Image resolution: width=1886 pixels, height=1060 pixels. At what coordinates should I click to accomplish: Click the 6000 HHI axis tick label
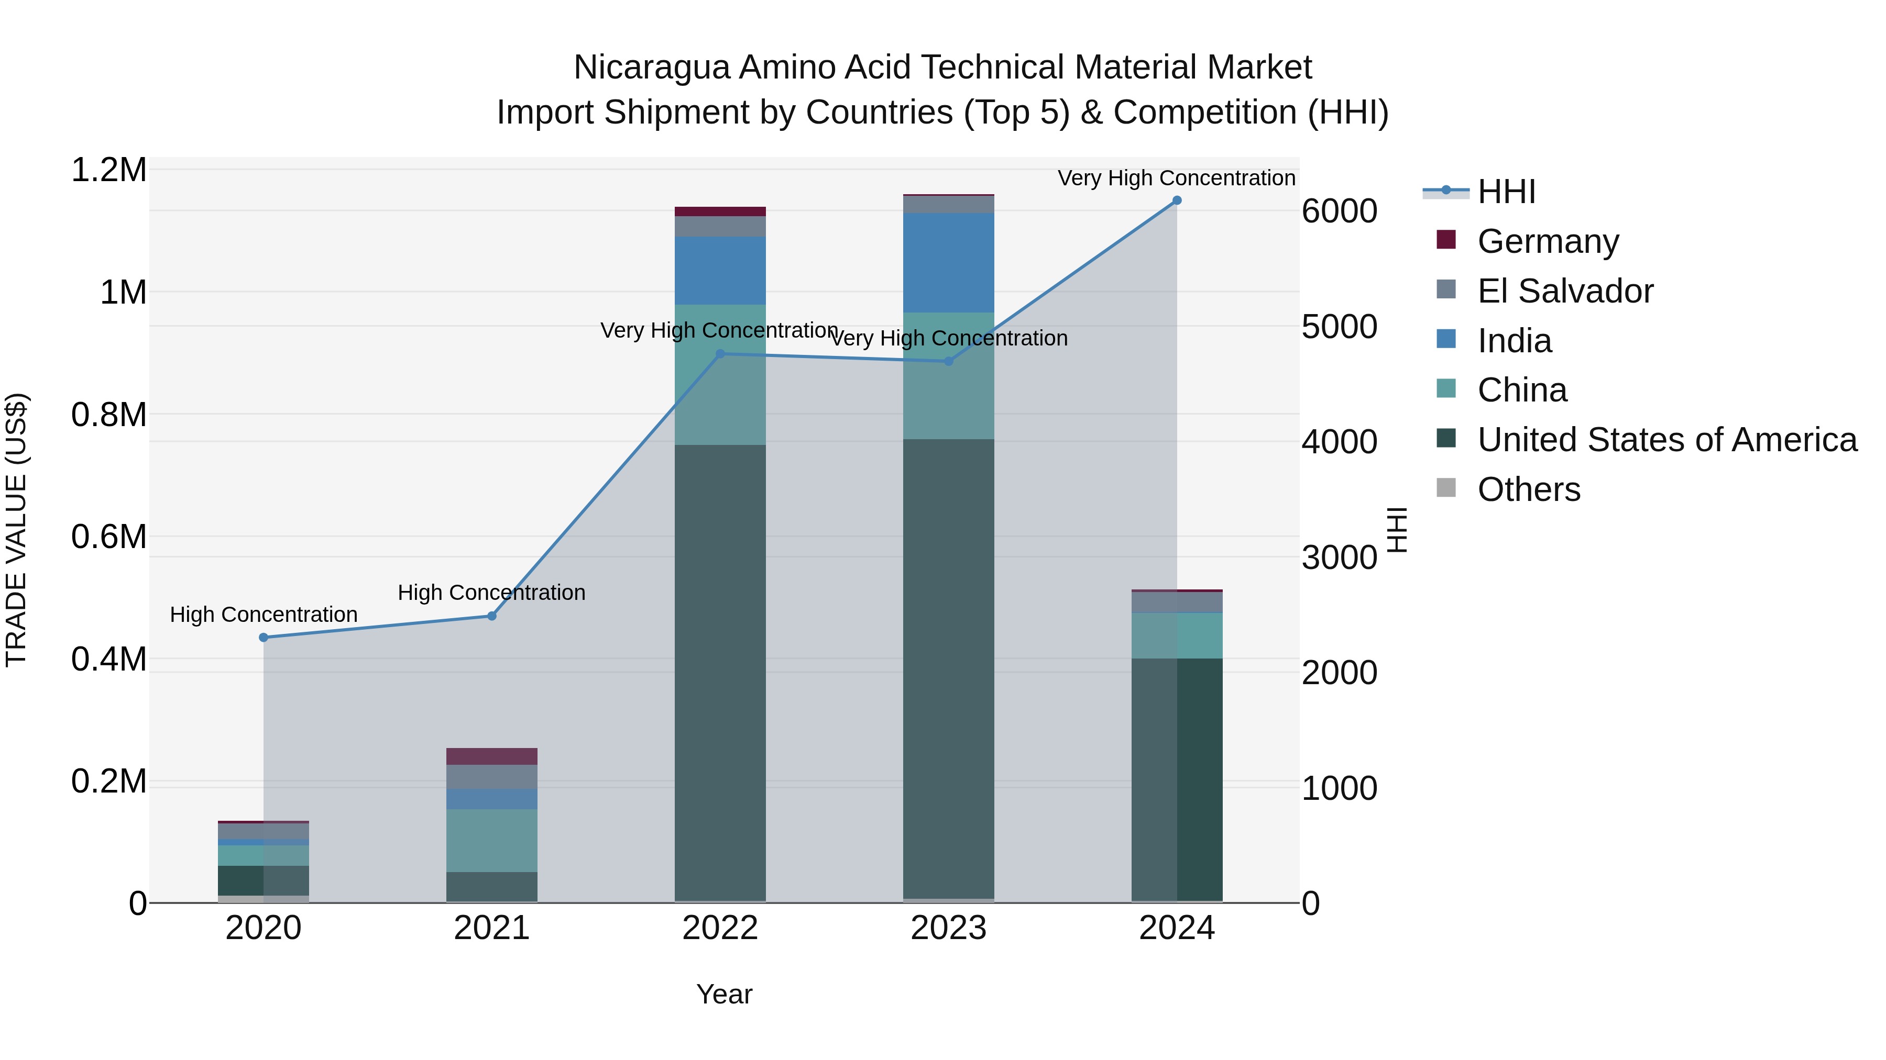pos(1340,211)
